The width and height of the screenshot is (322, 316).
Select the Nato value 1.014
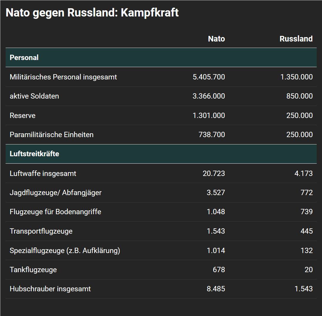tap(216, 251)
